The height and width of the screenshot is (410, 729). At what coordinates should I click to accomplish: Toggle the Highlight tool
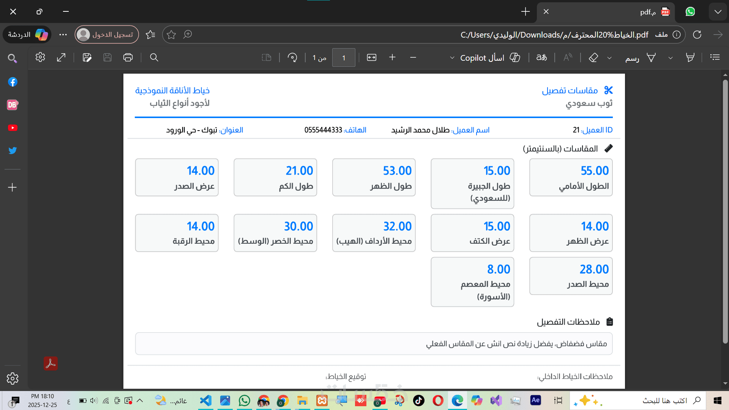690,57
